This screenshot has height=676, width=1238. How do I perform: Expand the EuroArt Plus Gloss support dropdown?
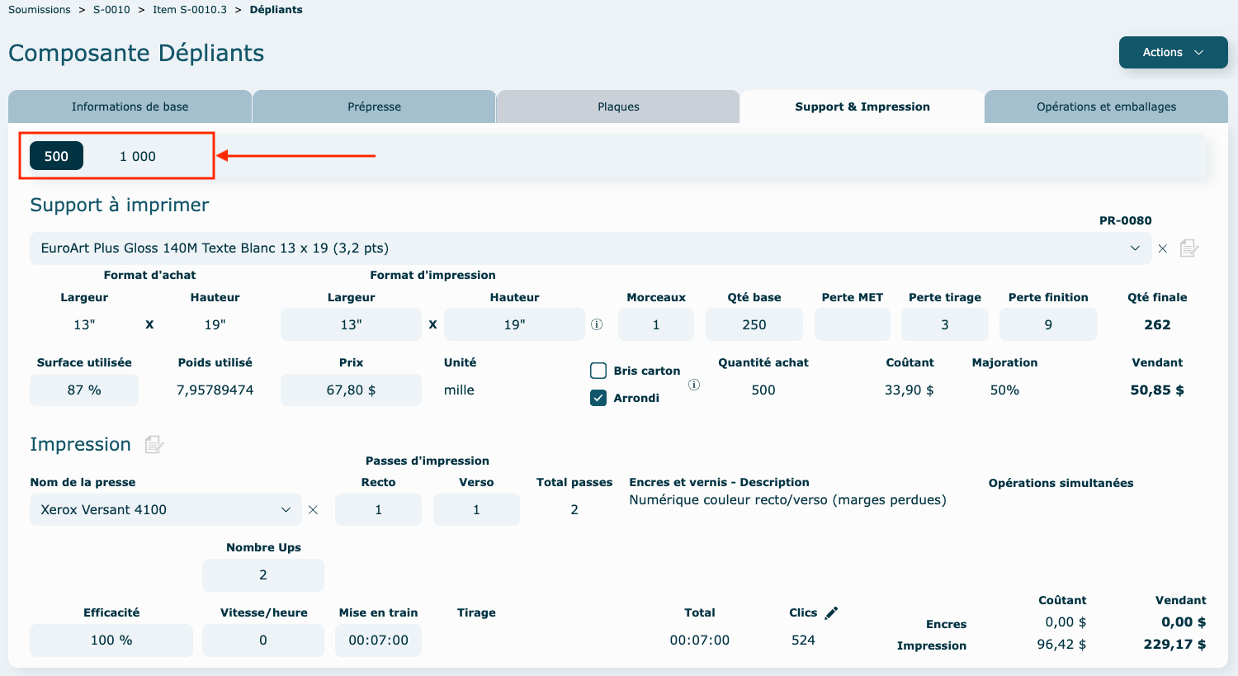(1135, 248)
